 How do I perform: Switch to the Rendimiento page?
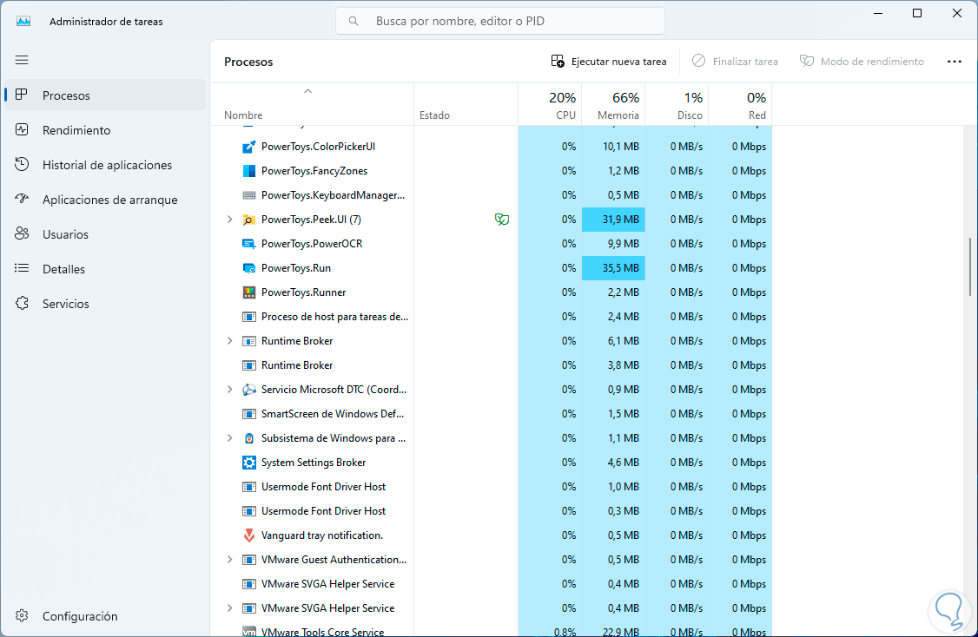[x=105, y=129]
